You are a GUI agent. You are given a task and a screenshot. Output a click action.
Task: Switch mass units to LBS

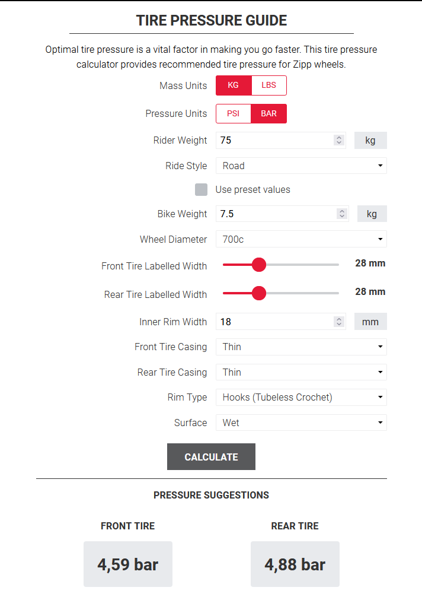tap(268, 85)
